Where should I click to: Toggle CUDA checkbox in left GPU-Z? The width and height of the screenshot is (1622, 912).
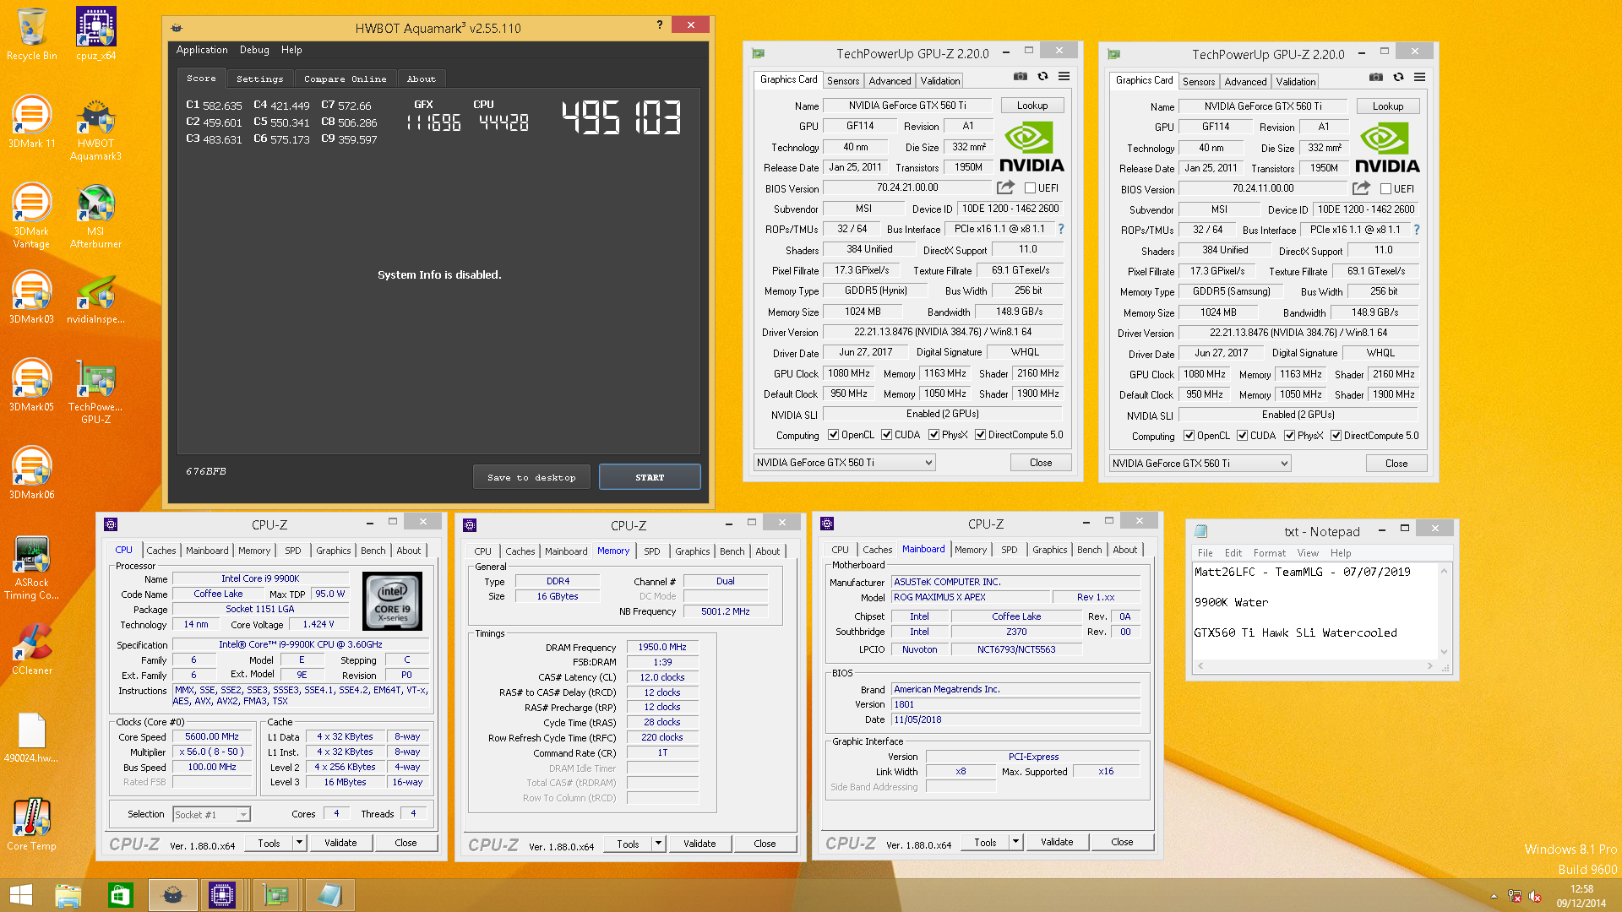coord(887,435)
